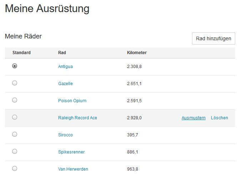The height and width of the screenshot is (177, 237).
Task: Click the Standard column header
Action: click(21, 53)
